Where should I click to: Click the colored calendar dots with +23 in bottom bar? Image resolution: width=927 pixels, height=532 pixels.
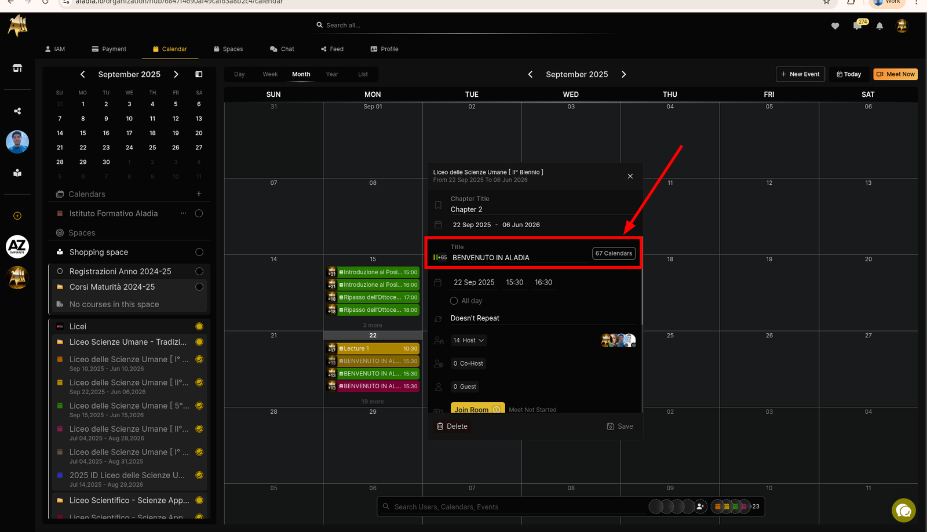735,507
